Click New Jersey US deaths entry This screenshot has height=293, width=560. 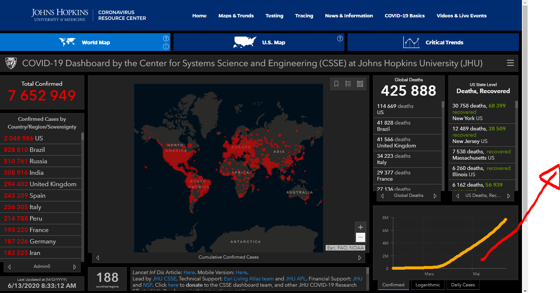click(x=482, y=135)
